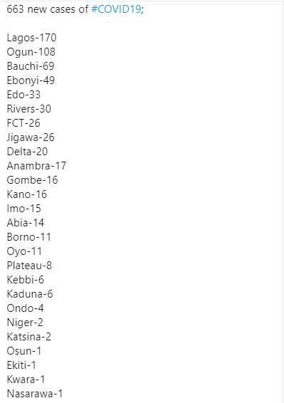
Task: Select the FCT-26 entry
Action: tap(23, 123)
